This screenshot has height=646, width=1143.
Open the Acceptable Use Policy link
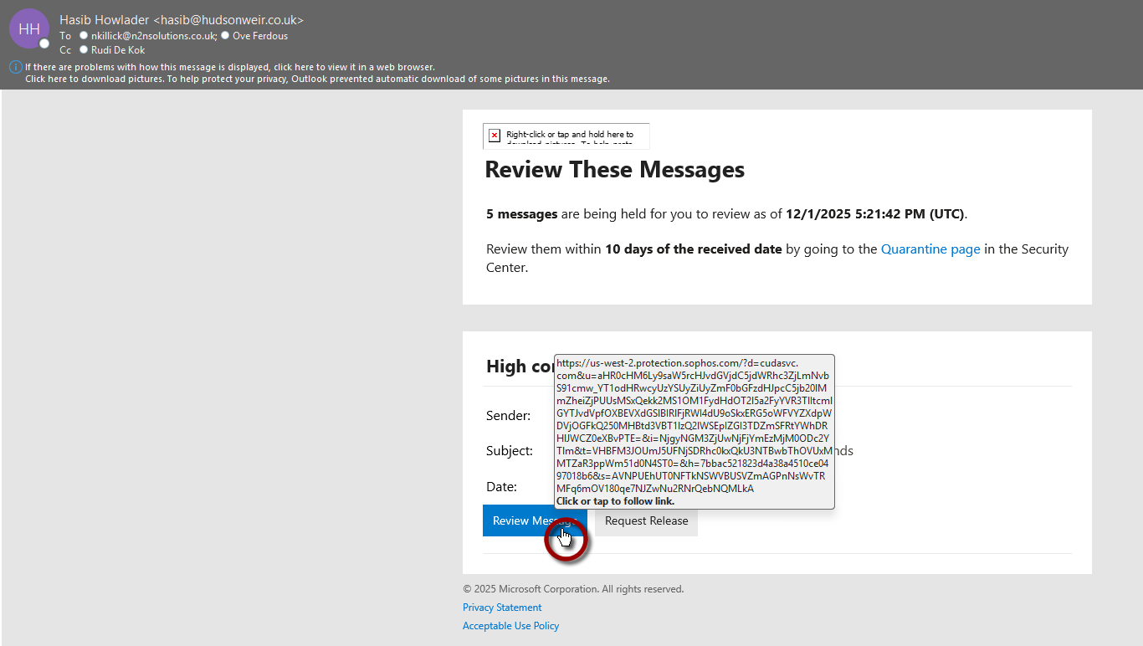point(510,626)
